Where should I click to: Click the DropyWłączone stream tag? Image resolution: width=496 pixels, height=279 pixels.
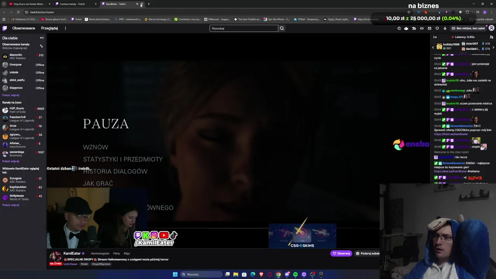point(101,264)
